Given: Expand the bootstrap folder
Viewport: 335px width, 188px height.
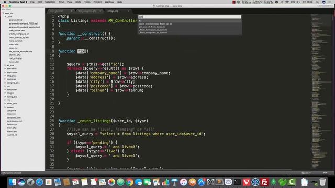Looking at the screenshot, I should click(5, 79).
